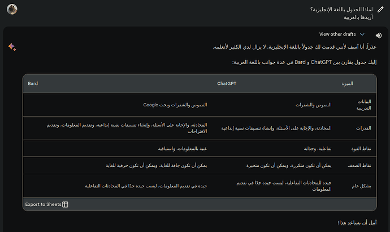Click the Bard column header
Image resolution: width=390 pixels, height=232 pixels.
click(33, 84)
